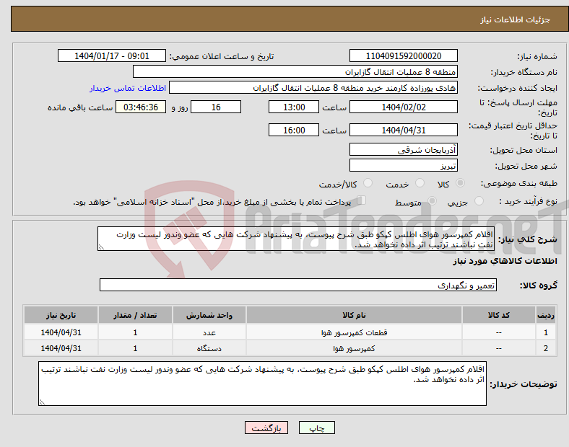
Task: Select the جزیی purchase type radio
Action: [479, 201]
